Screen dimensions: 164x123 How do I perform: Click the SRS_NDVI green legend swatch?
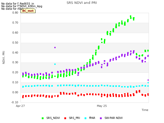43,118
